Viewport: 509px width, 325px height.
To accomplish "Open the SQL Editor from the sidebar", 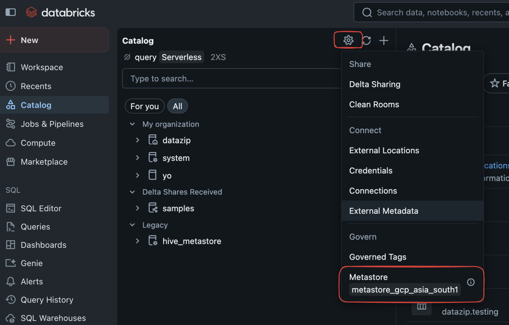I will coord(41,208).
